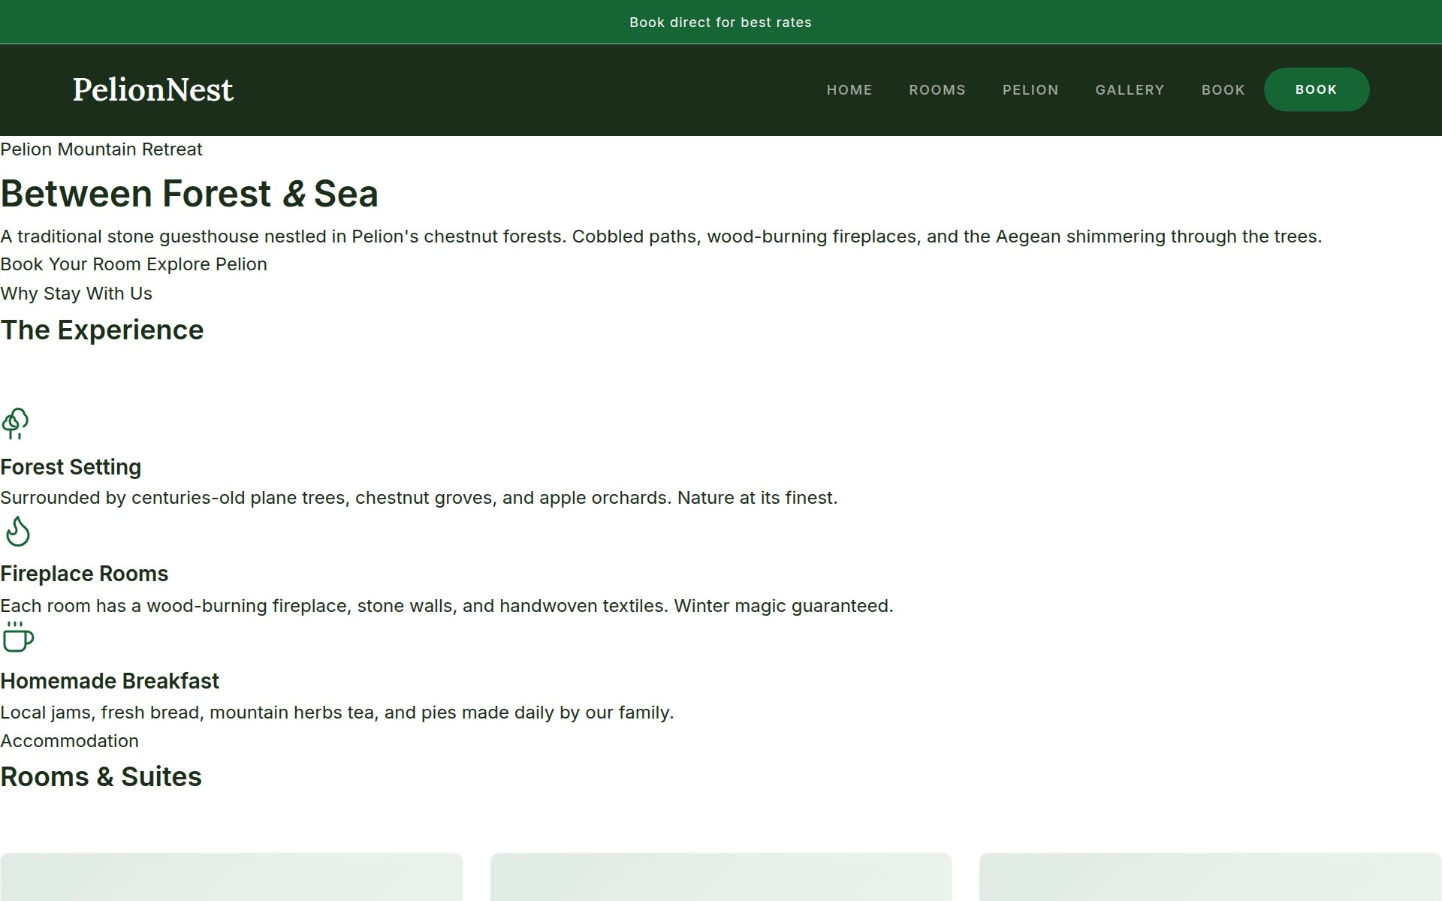Image resolution: width=1442 pixels, height=901 pixels.
Task: Click the forest trees icon
Action: click(x=16, y=423)
